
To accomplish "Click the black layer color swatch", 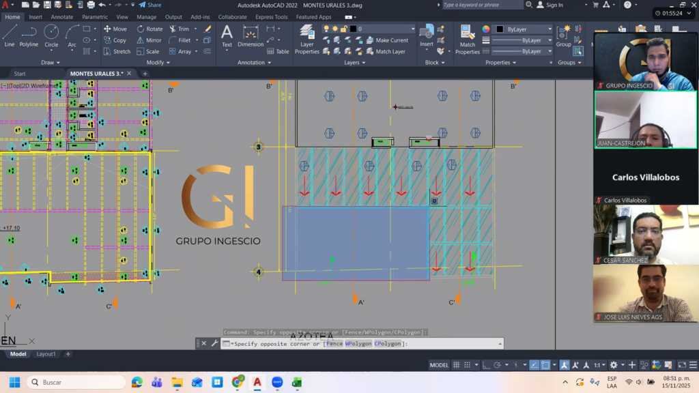I will (353, 29).
